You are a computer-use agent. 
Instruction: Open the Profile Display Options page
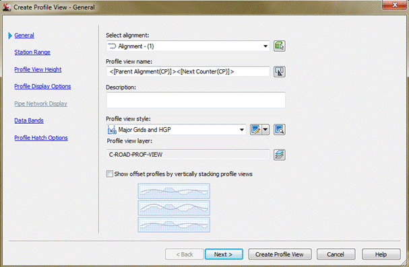(x=42, y=86)
